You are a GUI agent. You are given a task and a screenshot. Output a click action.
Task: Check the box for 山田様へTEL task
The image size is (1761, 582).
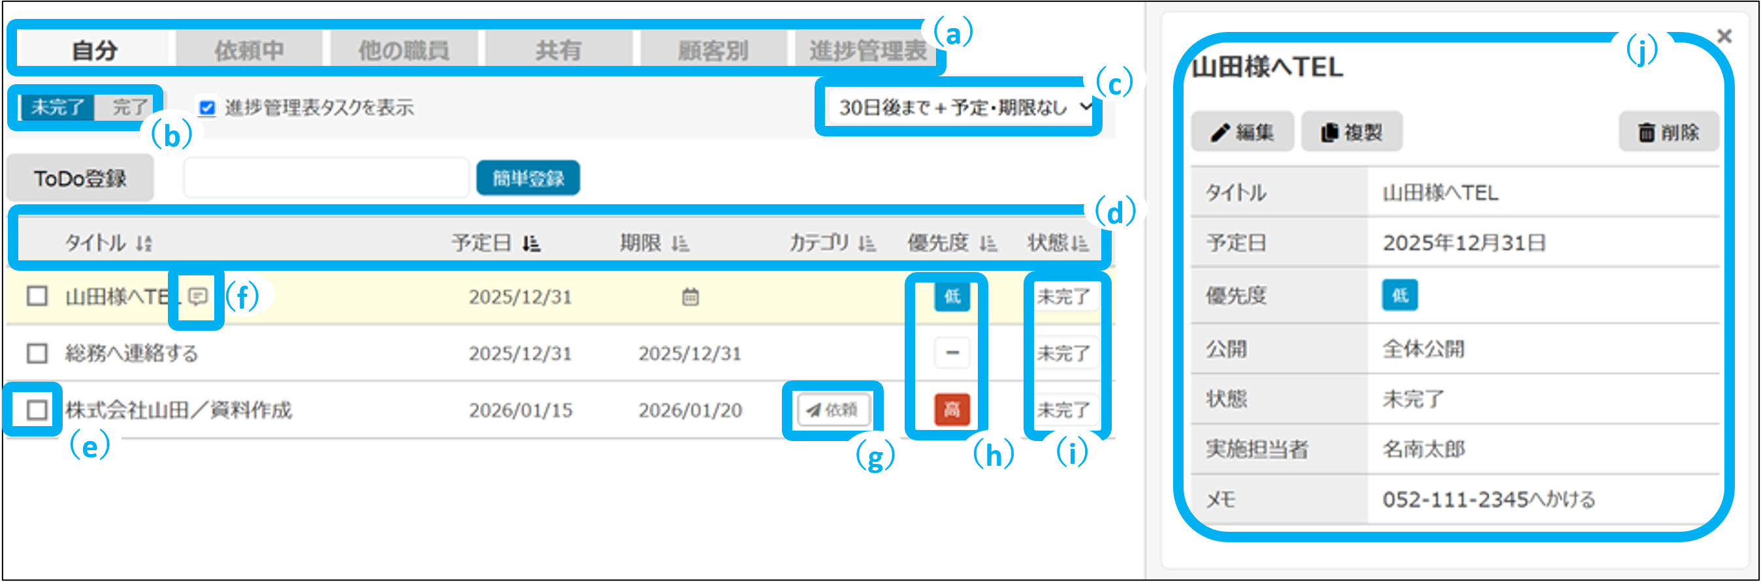click(37, 296)
